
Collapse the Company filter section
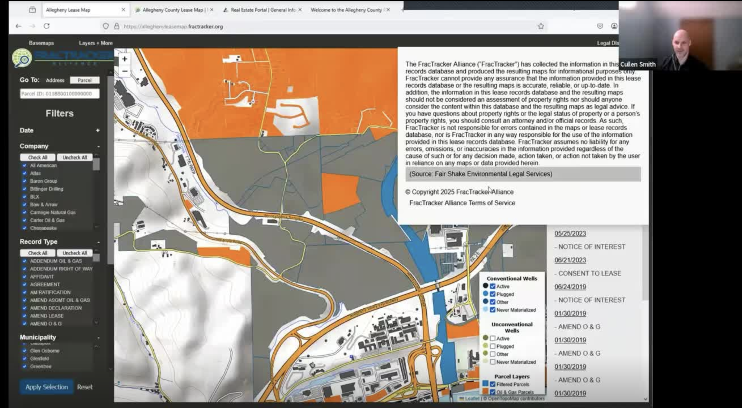tap(99, 147)
